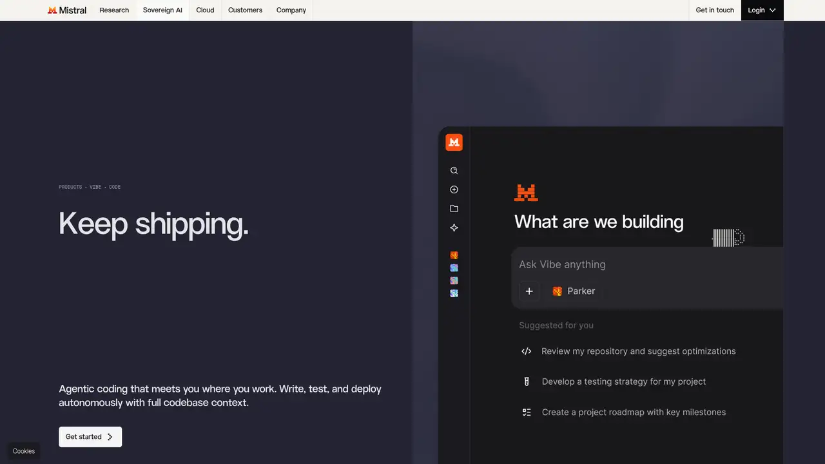Screen dimensions: 825x464
Task: Open the Company menu
Action: pyautogui.click(x=291, y=10)
